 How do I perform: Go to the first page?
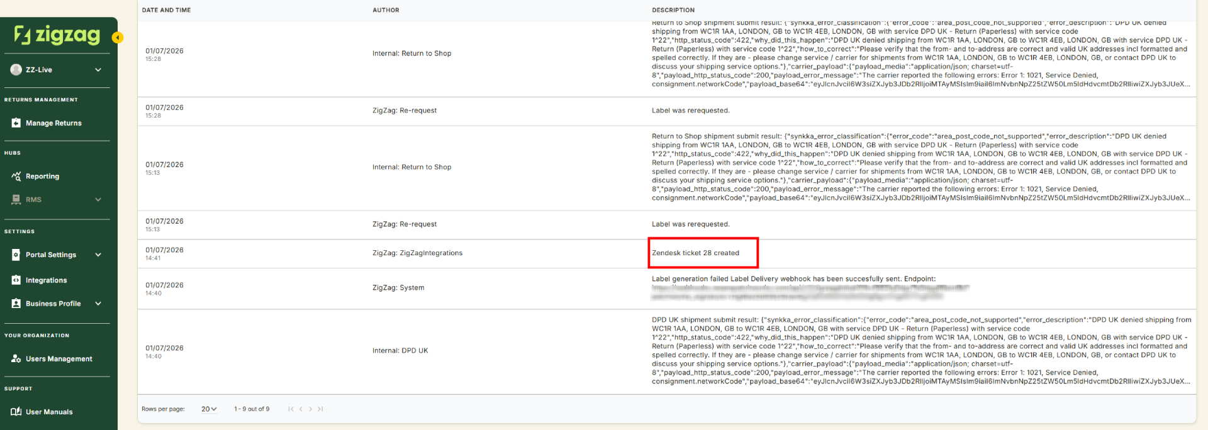291,409
